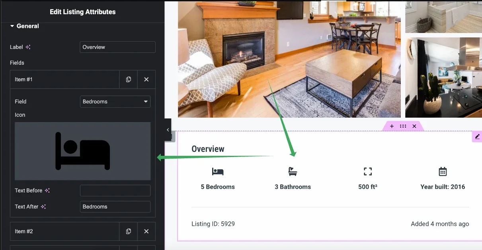Click the 5 Bedrooms text

coord(218,187)
